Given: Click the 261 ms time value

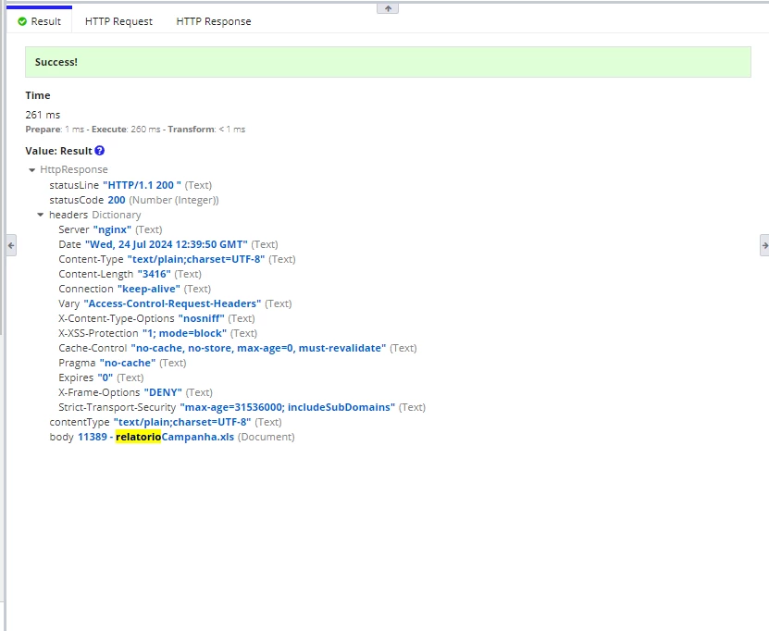Looking at the screenshot, I should 43,115.
